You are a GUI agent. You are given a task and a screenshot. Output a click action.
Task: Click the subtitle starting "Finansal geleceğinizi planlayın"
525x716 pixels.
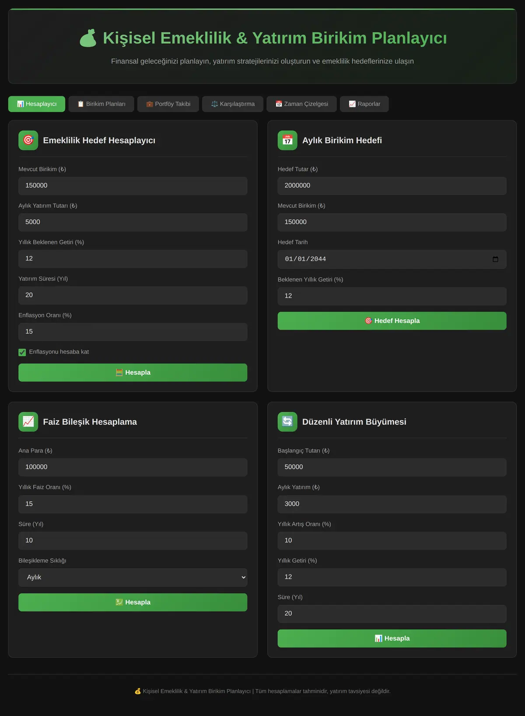coord(262,61)
